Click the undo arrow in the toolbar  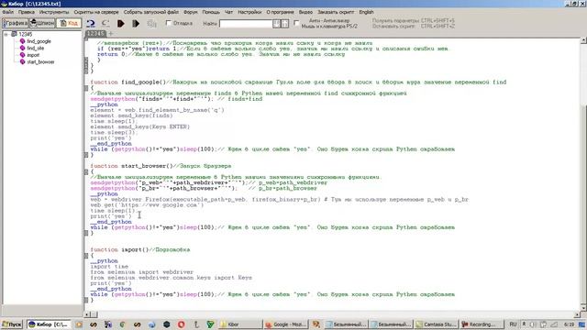click(x=91, y=24)
